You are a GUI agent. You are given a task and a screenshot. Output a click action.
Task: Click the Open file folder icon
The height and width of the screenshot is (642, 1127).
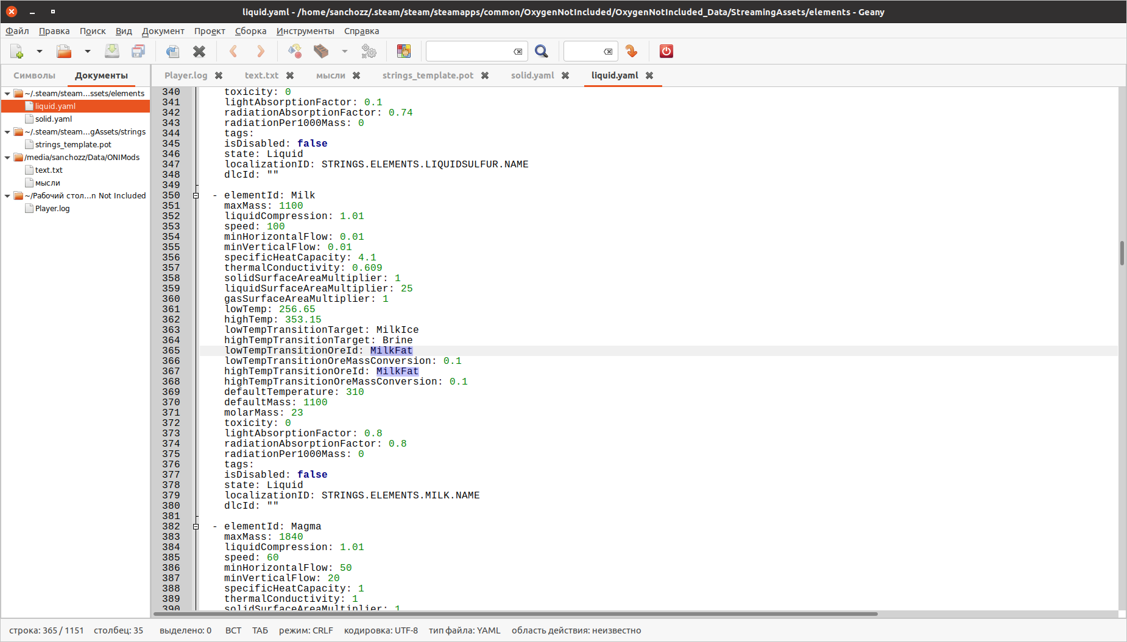coord(64,52)
